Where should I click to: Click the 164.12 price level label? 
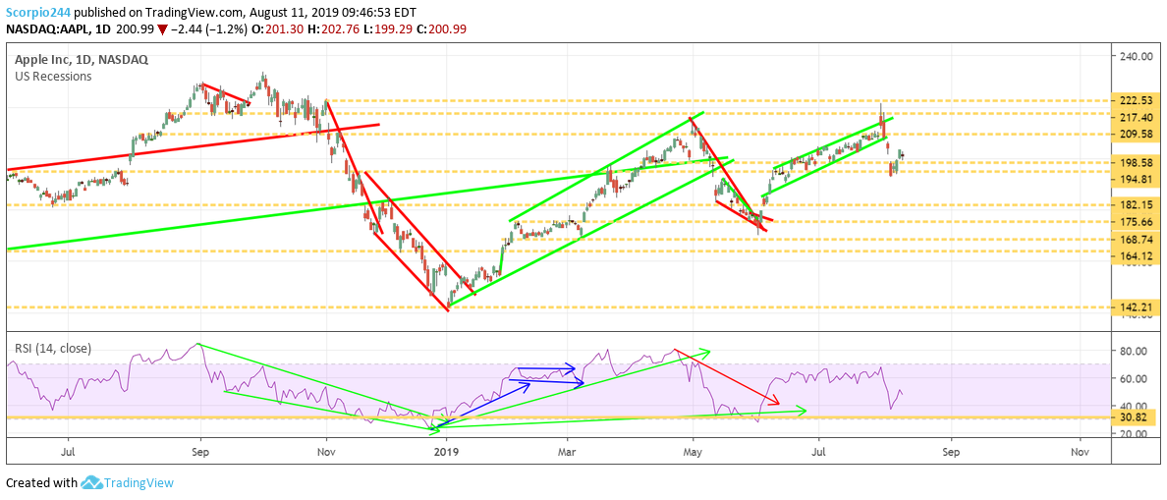(x=1135, y=256)
